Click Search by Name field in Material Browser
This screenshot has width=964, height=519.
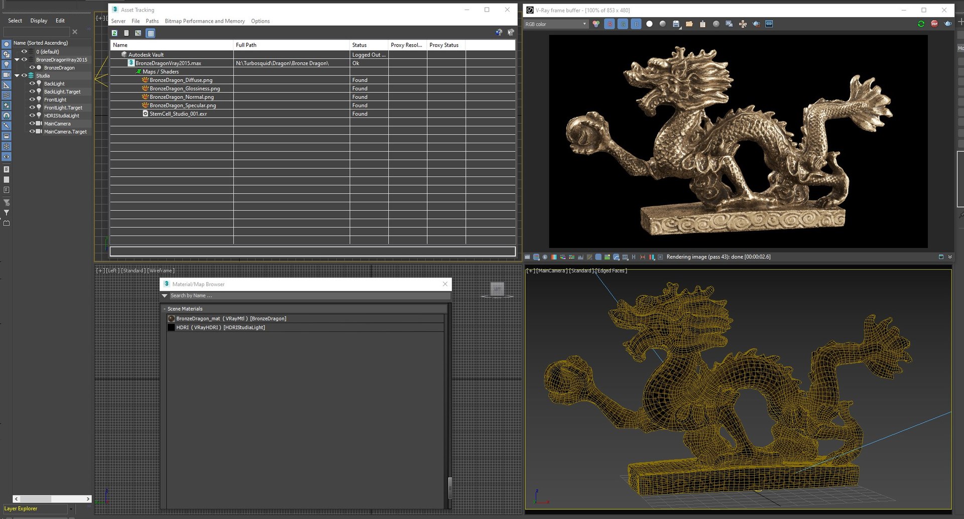(x=309, y=296)
